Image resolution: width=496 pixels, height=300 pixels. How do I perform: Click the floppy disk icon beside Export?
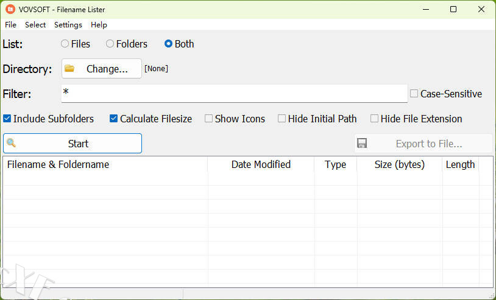click(x=362, y=144)
